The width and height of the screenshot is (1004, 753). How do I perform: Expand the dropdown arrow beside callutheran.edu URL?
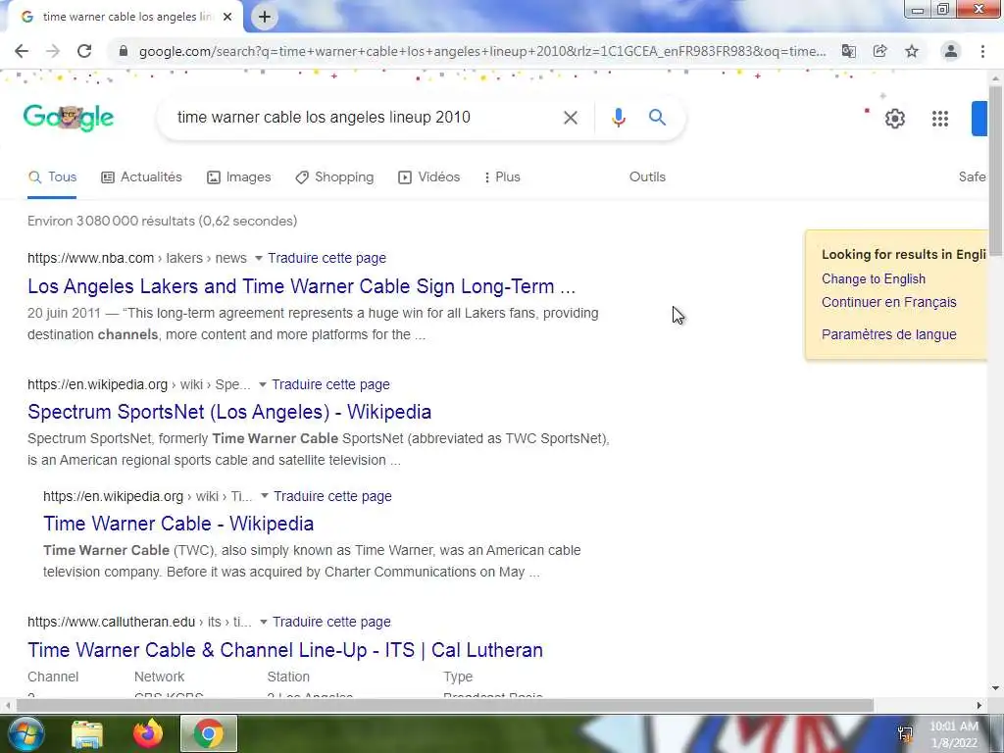pos(263,622)
